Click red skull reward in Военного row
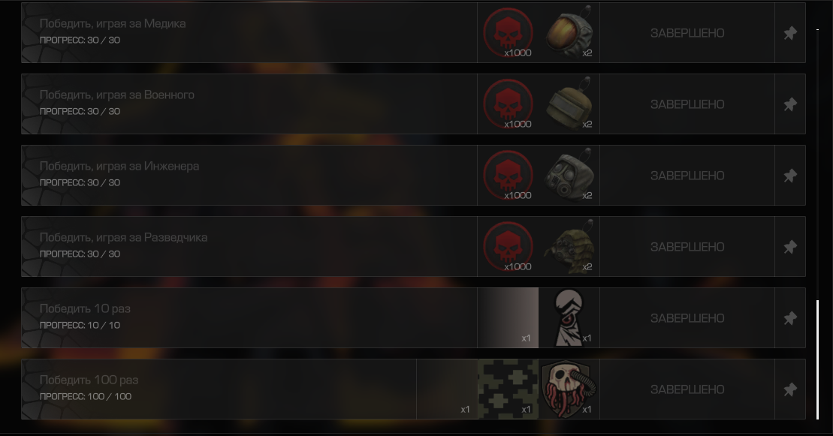Viewport: 833px width, 436px height. tap(508, 104)
